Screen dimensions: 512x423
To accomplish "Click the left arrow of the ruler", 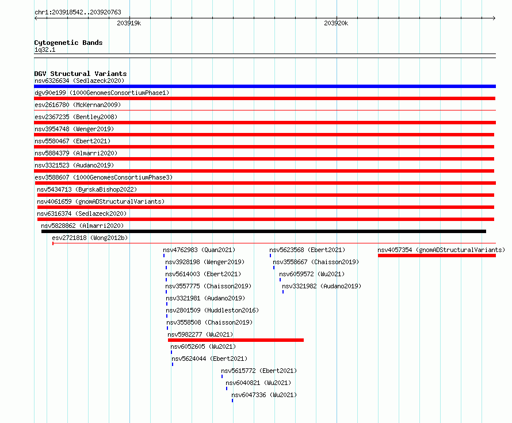I will (36, 18).
